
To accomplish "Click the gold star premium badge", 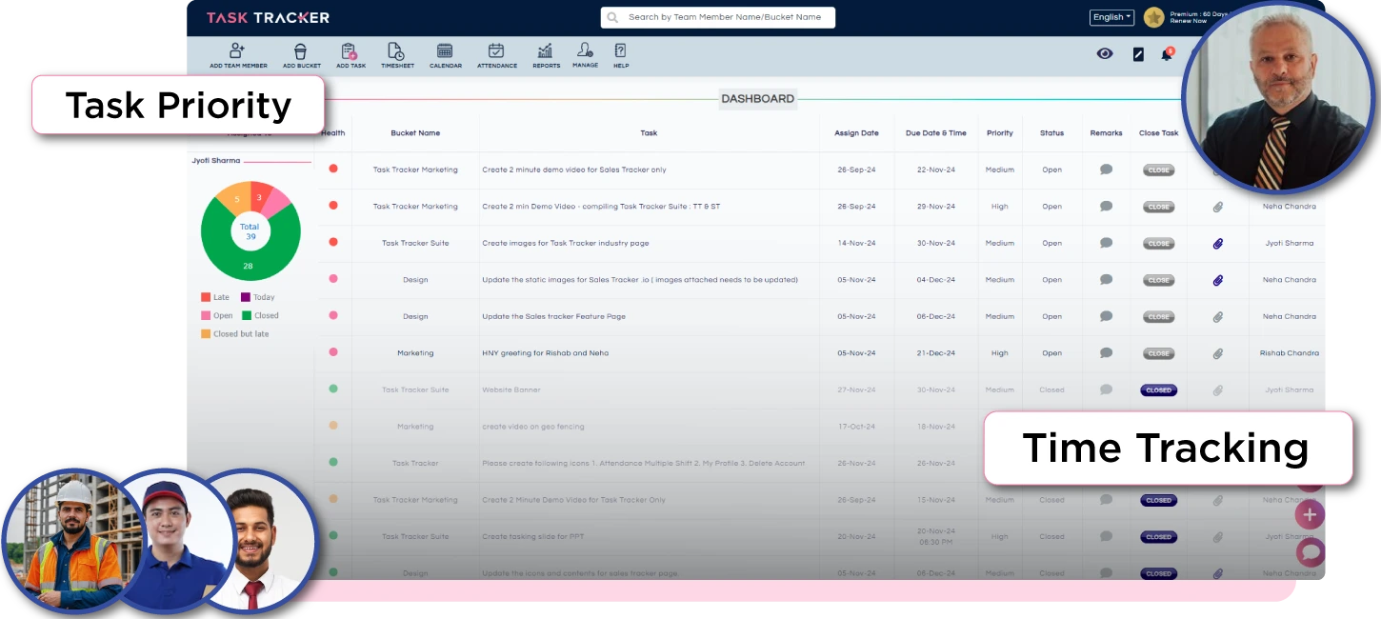I will tap(1153, 17).
